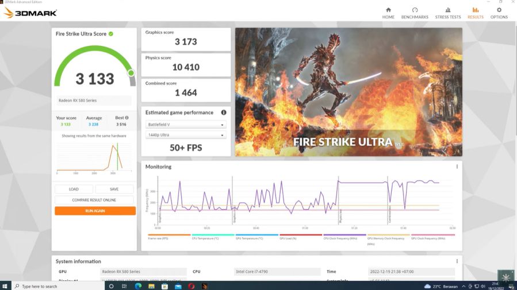Open the Mail app on taskbar
The width and height of the screenshot is (517, 290).
click(178, 286)
